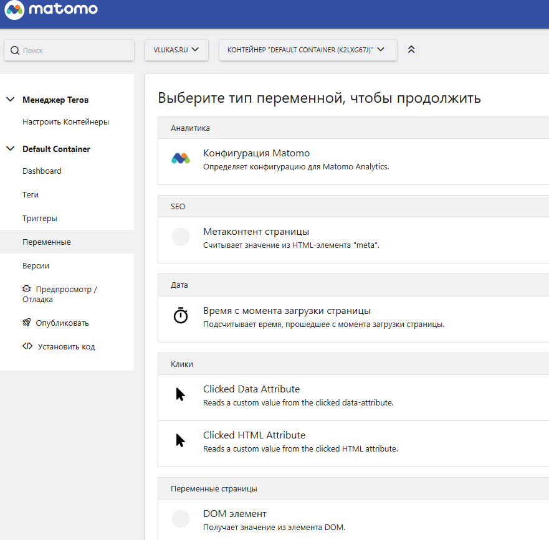The image size is (549, 540).
Task: Open Установить код in the sidebar
Action: (x=65, y=347)
